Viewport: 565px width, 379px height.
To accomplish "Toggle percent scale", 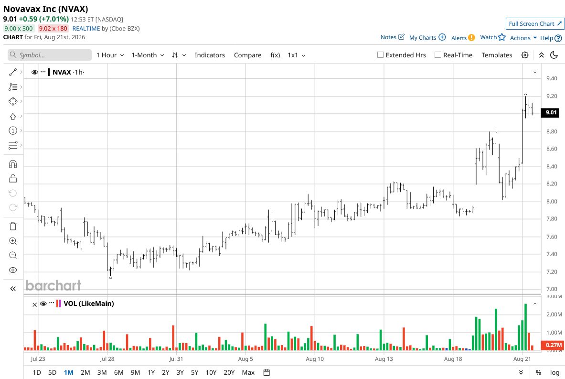I will pos(538,372).
